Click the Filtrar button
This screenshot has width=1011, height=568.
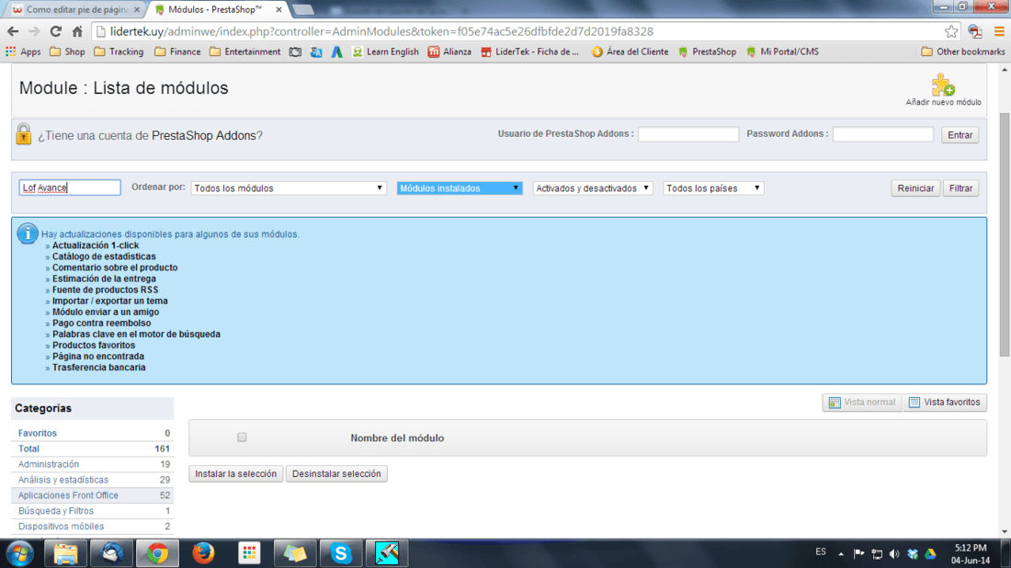960,188
